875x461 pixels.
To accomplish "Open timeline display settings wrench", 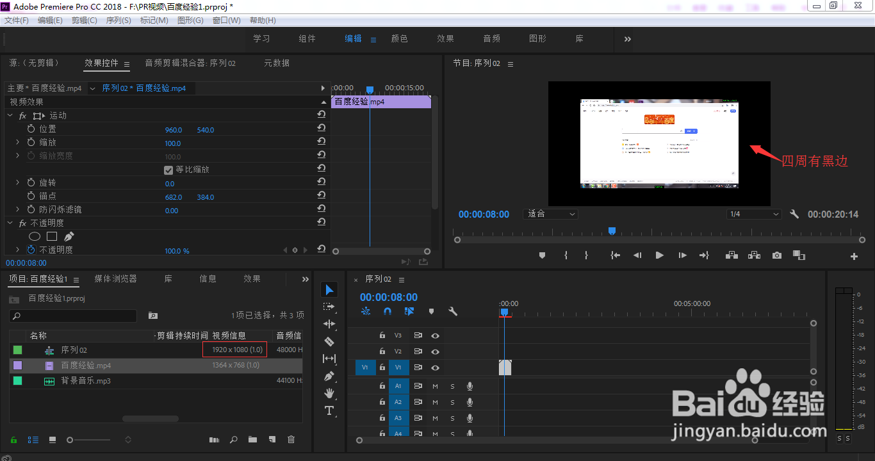I will [x=453, y=311].
